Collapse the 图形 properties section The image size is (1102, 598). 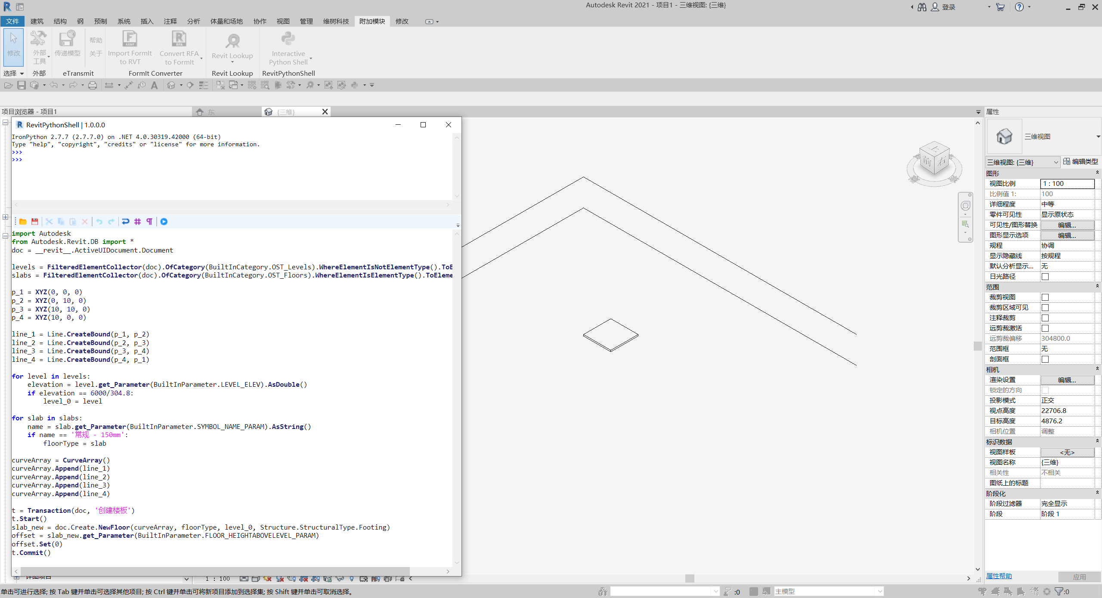point(1097,173)
